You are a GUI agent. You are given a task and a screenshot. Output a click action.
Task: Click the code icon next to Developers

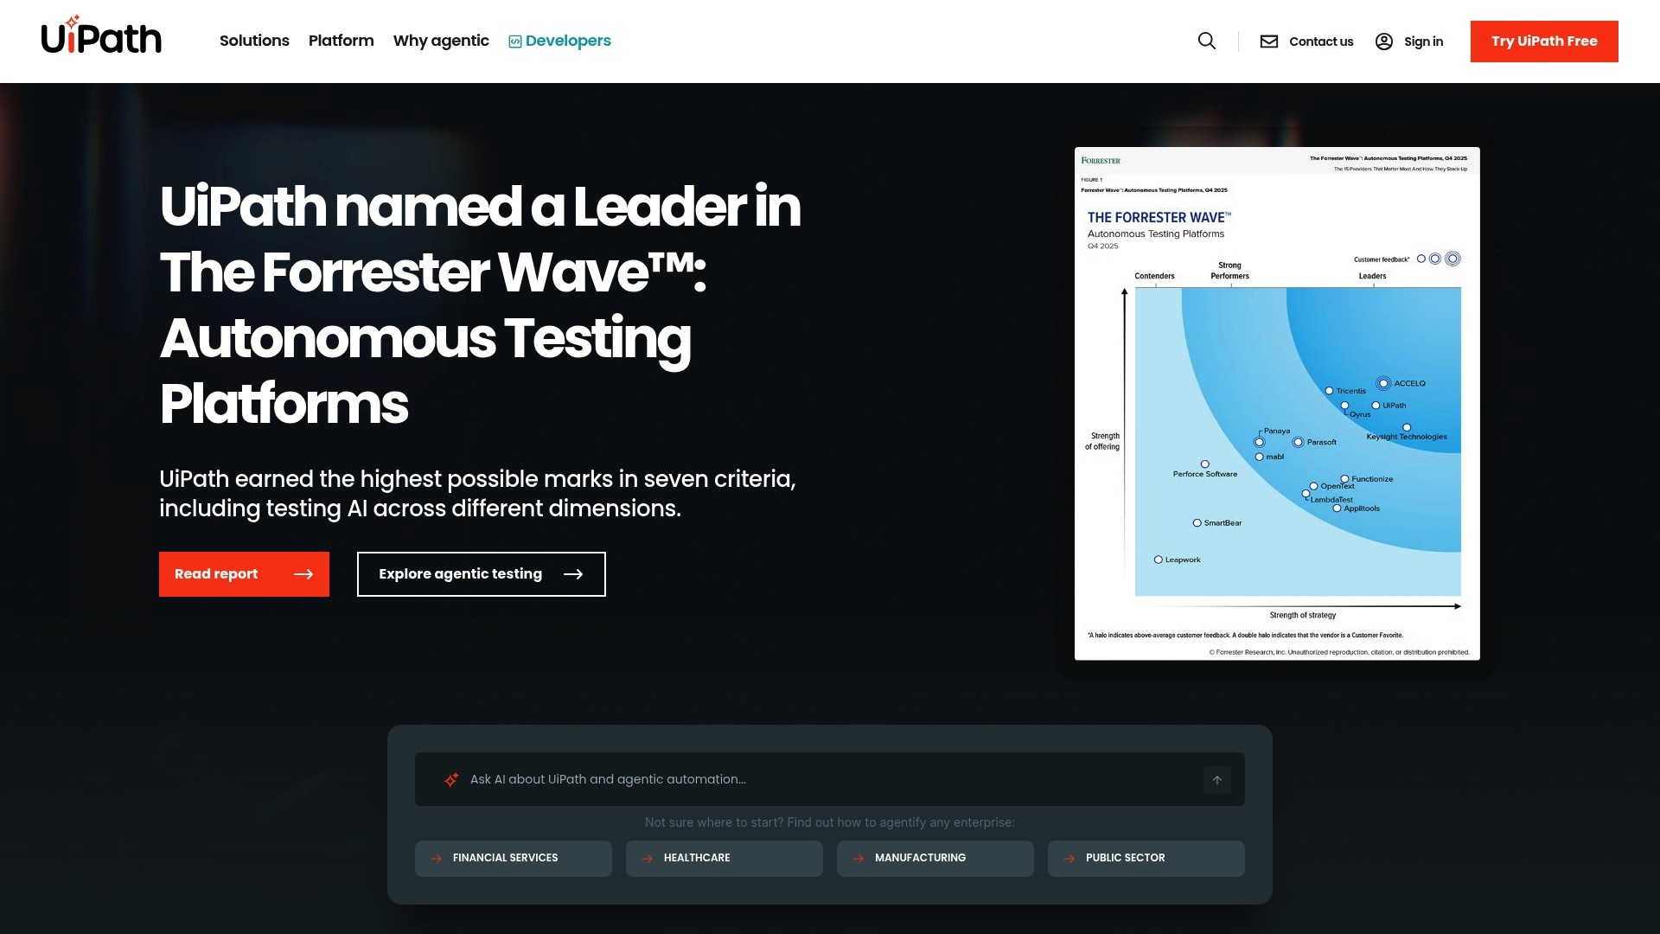pos(514,40)
